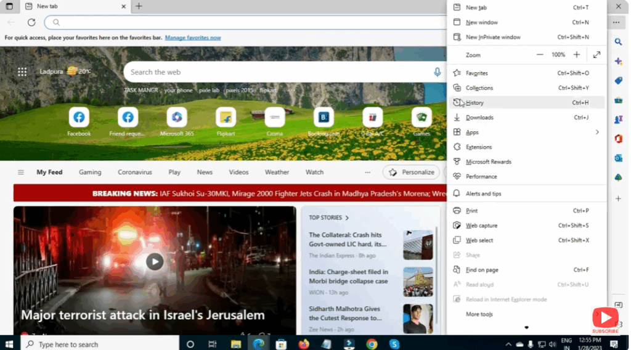This screenshot has width=631, height=350.
Task: Open Extensions from the menu
Action: tap(526, 147)
